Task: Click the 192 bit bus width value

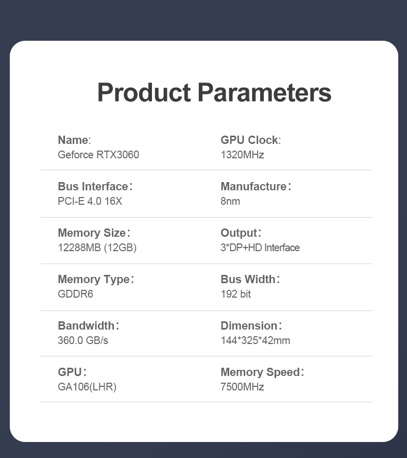Action: [235, 294]
